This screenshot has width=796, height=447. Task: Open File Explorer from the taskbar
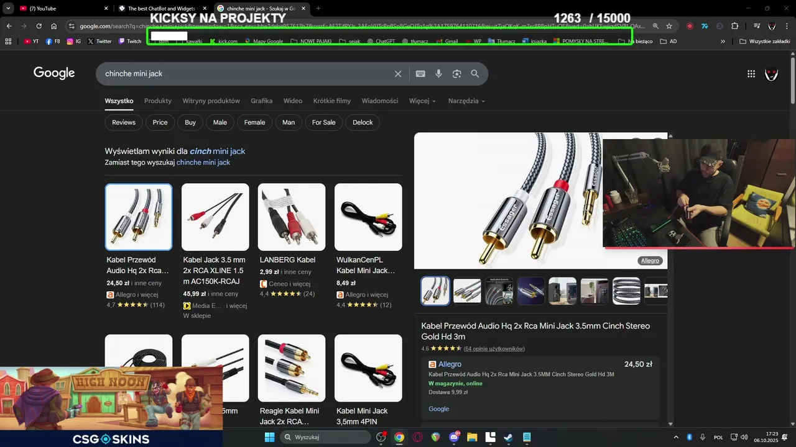click(x=472, y=437)
